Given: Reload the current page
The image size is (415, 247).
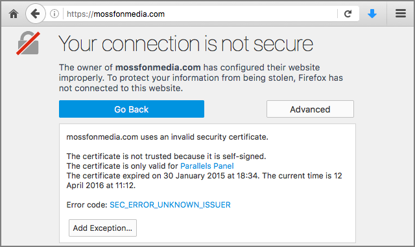Looking at the screenshot, I should (348, 14).
